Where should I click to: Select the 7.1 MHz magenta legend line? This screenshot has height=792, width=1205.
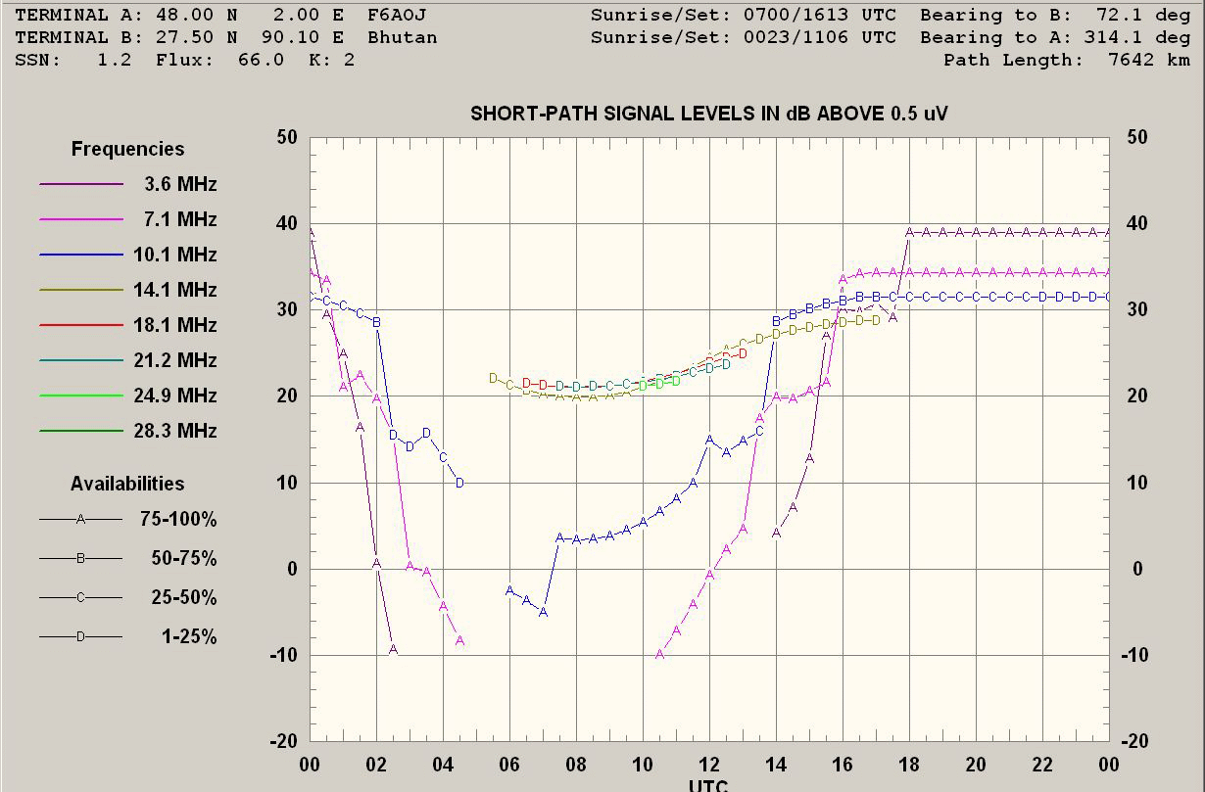point(81,219)
